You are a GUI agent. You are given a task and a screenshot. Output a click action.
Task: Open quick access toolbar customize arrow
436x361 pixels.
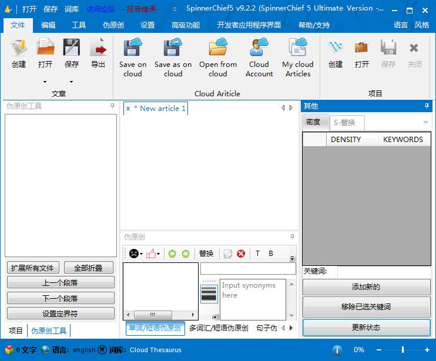[x=175, y=9]
